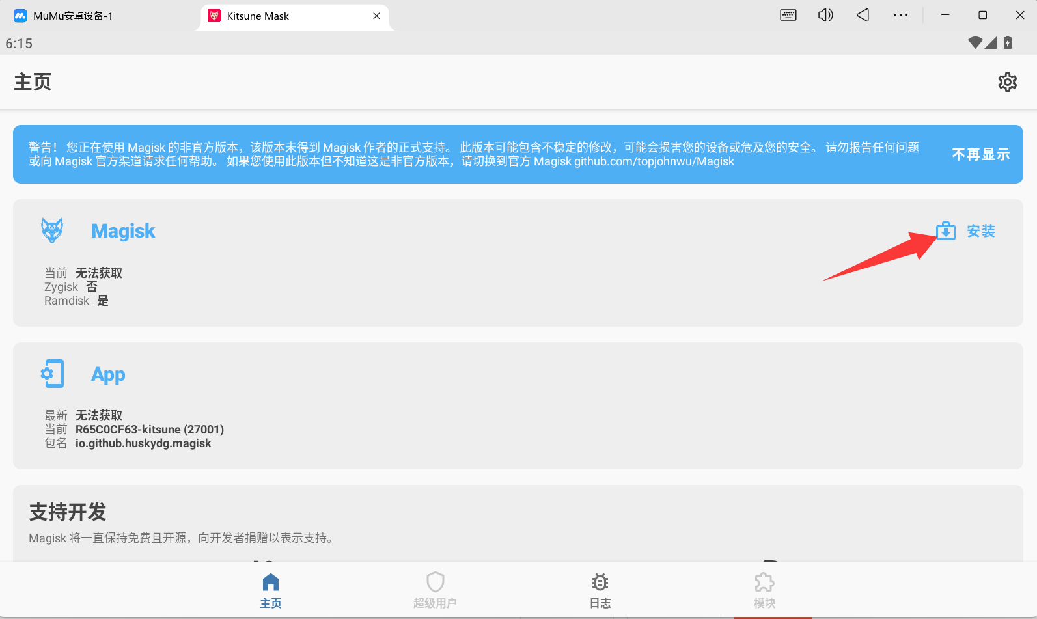The height and width of the screenshot is (619, 1037).
Task: Dismiss the warning with 不再显示
Action: tap(980, 154)
